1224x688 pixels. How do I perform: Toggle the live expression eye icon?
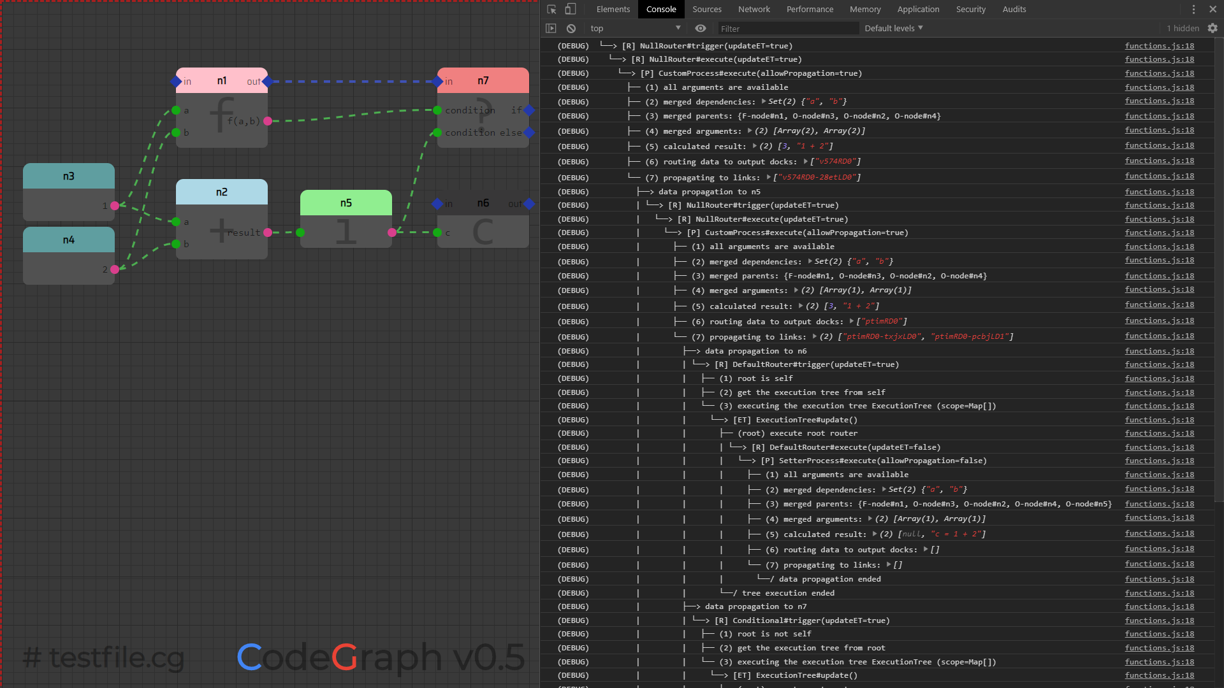click(701, 28)
